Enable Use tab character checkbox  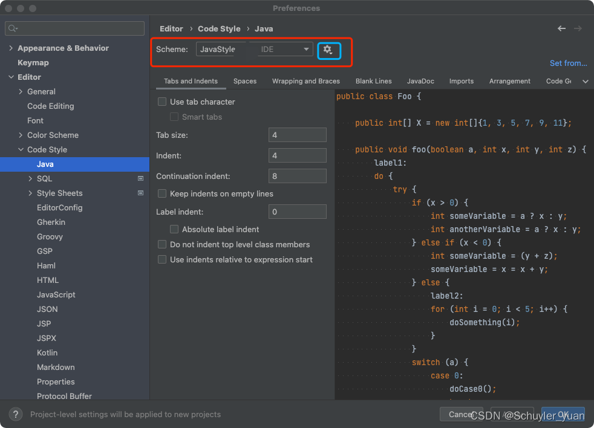pyautogui.click(x=162, y=102)
